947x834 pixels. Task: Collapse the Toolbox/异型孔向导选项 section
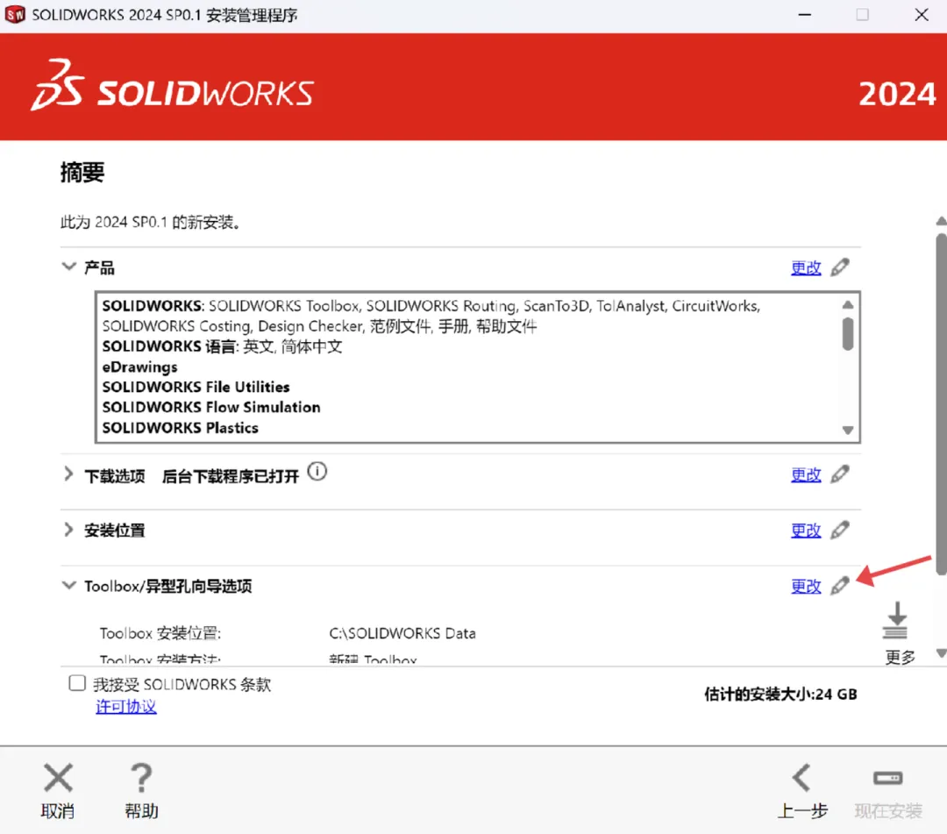click(x=69, y=585)
